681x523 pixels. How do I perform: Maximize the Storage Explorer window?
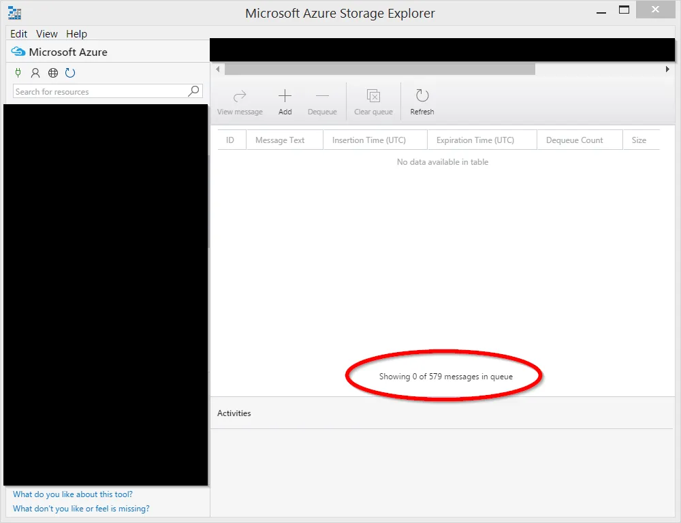coord(624,10)
